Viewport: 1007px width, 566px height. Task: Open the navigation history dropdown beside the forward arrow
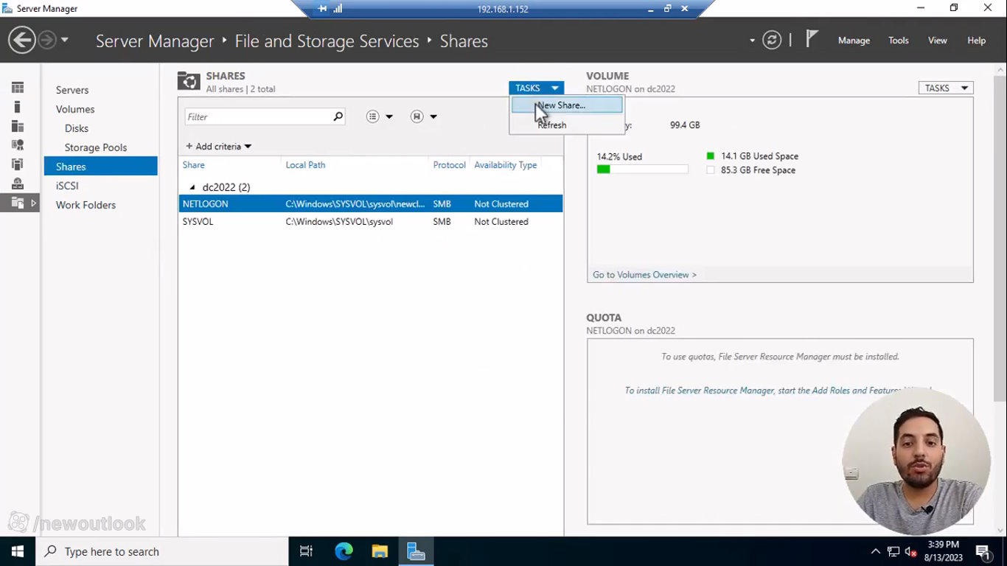pyautogui.click(x=65, y=40)
